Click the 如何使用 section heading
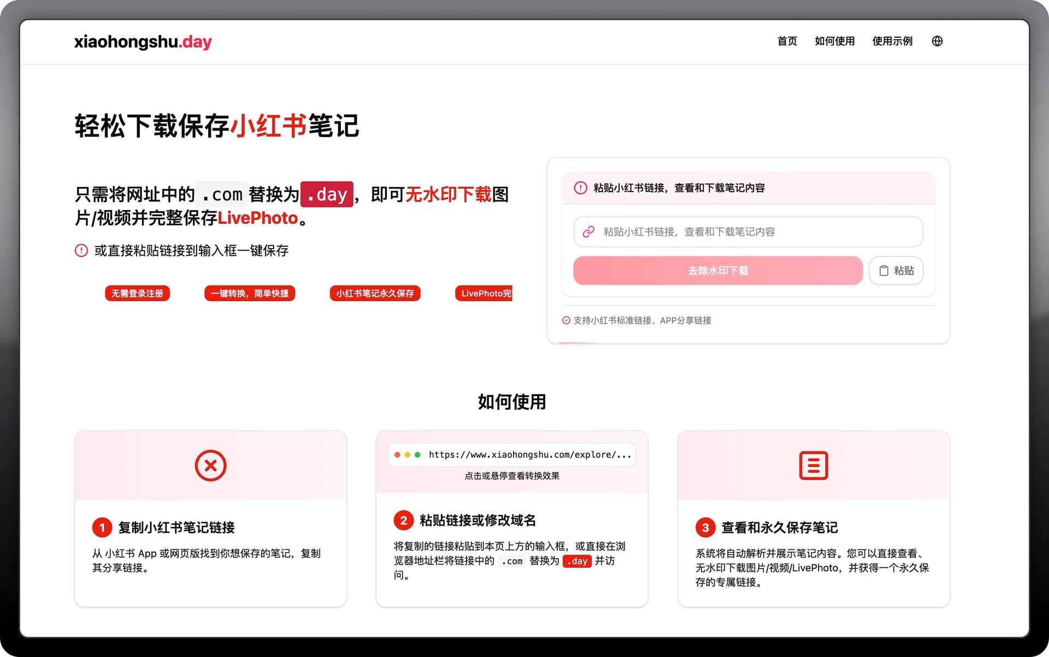The width and height of the screenshot is (1049, 657). 512,402
